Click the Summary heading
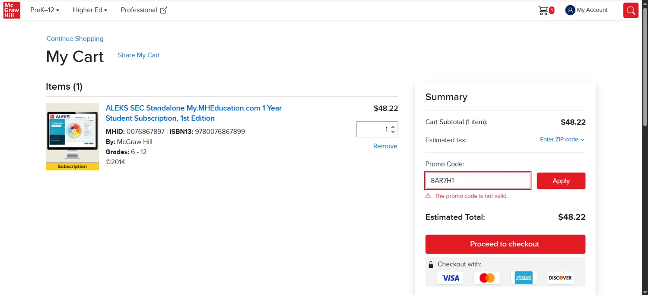The width and height of the screenshot is (648, 295). tap(446, 97)
